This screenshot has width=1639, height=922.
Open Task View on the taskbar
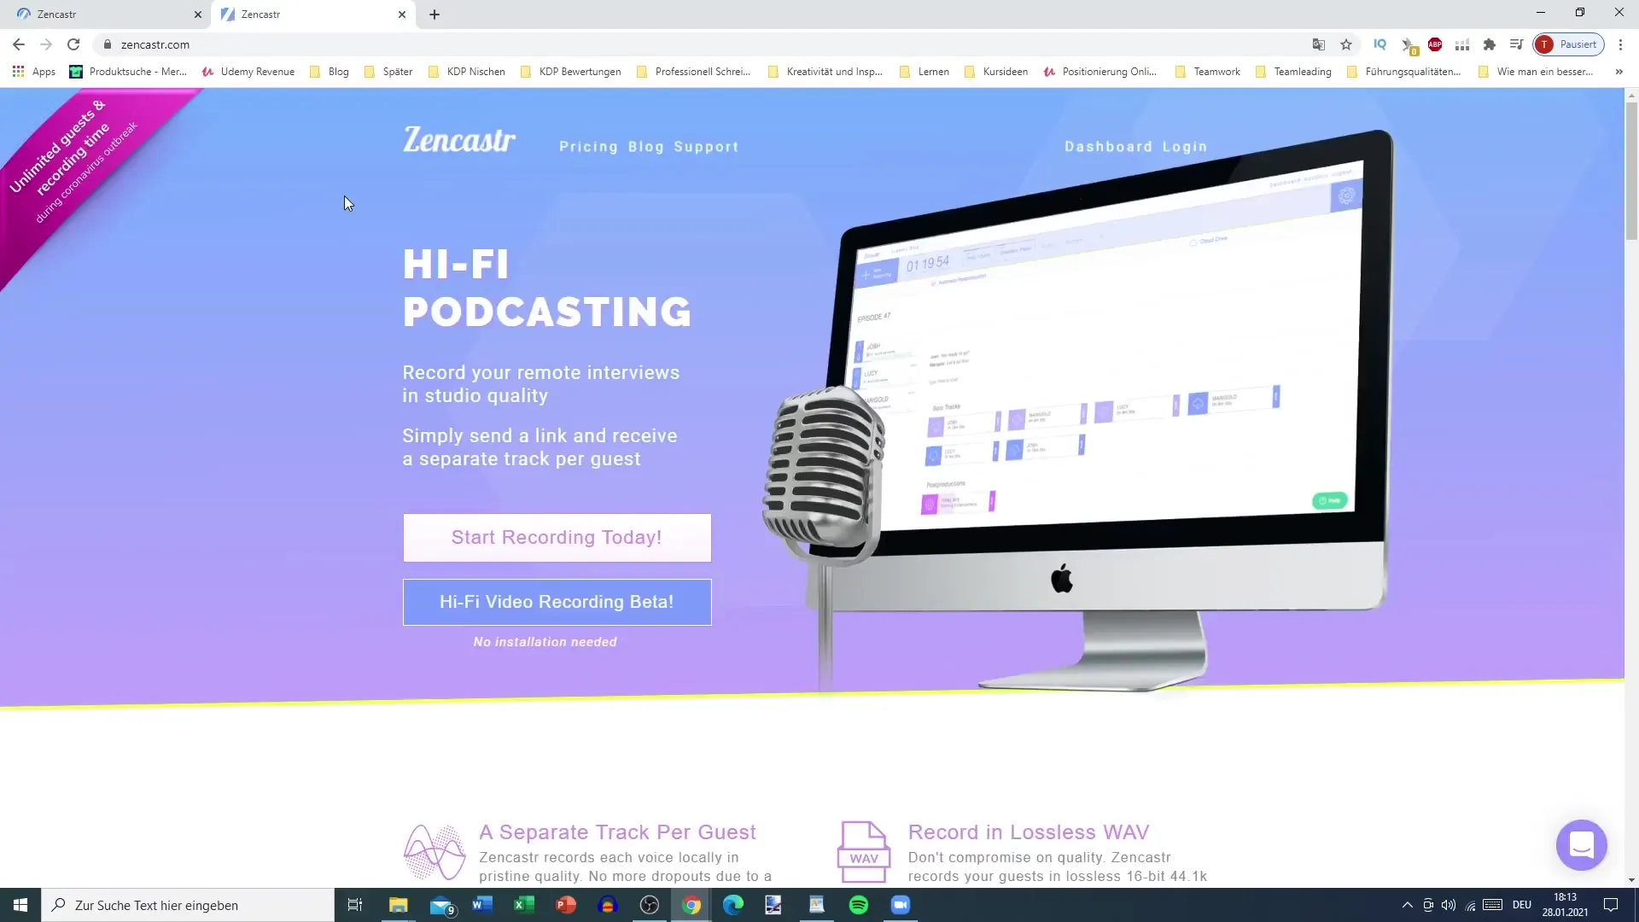(355, 905)
